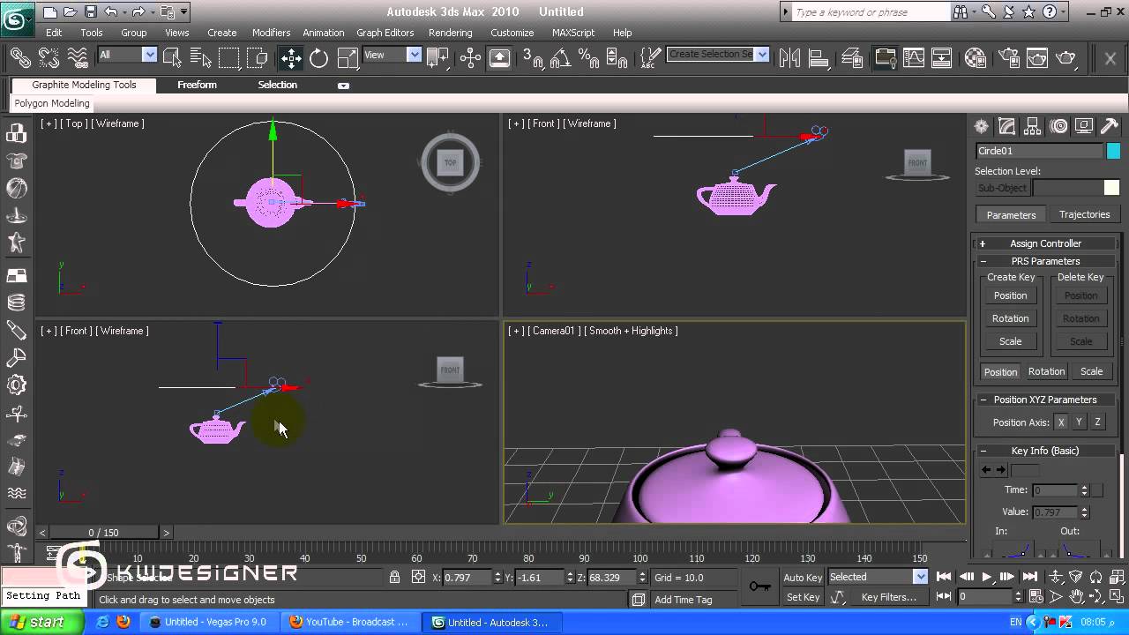Click the Bind to Space Warp tool

[x=78, y=58]
